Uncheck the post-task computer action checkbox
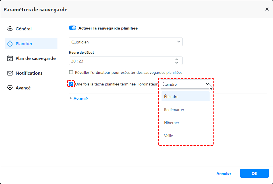The width and height of the screenshot is (273, 184). pos(71,84)
